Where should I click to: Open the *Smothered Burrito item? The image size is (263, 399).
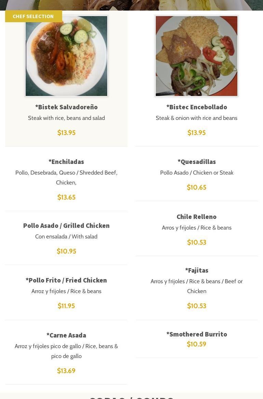[196, 334]
